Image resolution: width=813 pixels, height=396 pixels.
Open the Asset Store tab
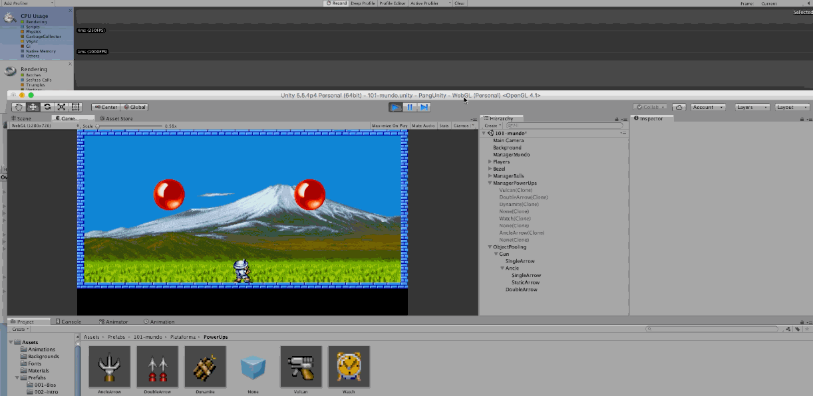[x=116, y=118]
